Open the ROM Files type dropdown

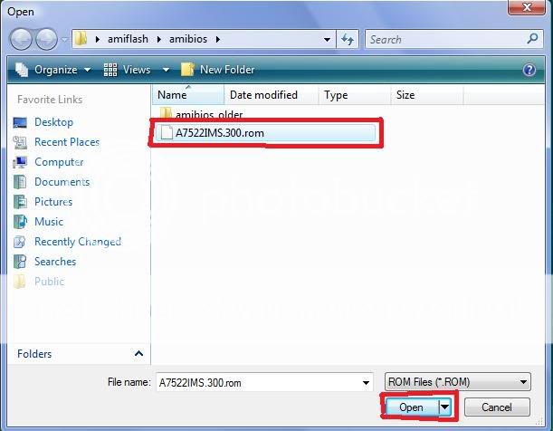(524, 382)
